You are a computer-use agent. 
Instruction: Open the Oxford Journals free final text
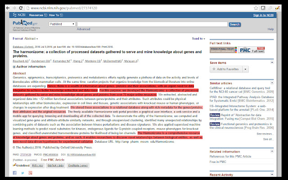pyautogui.click(x=222, y=50)
